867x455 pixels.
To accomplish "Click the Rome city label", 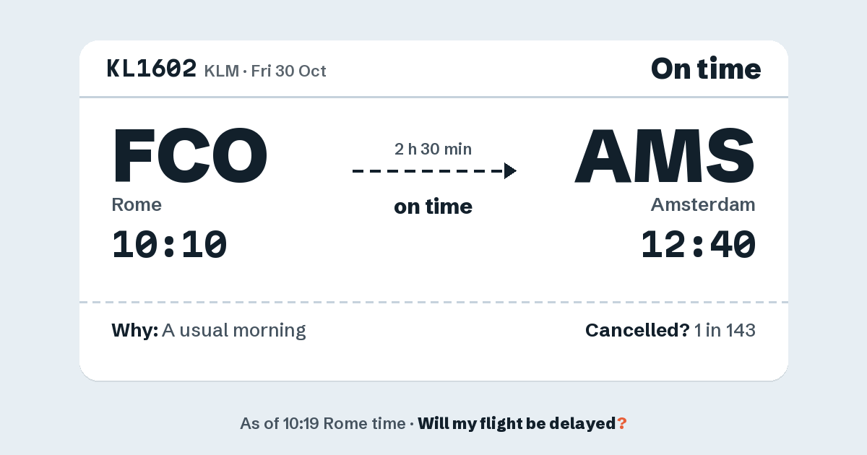I will [x=137, y=204].
